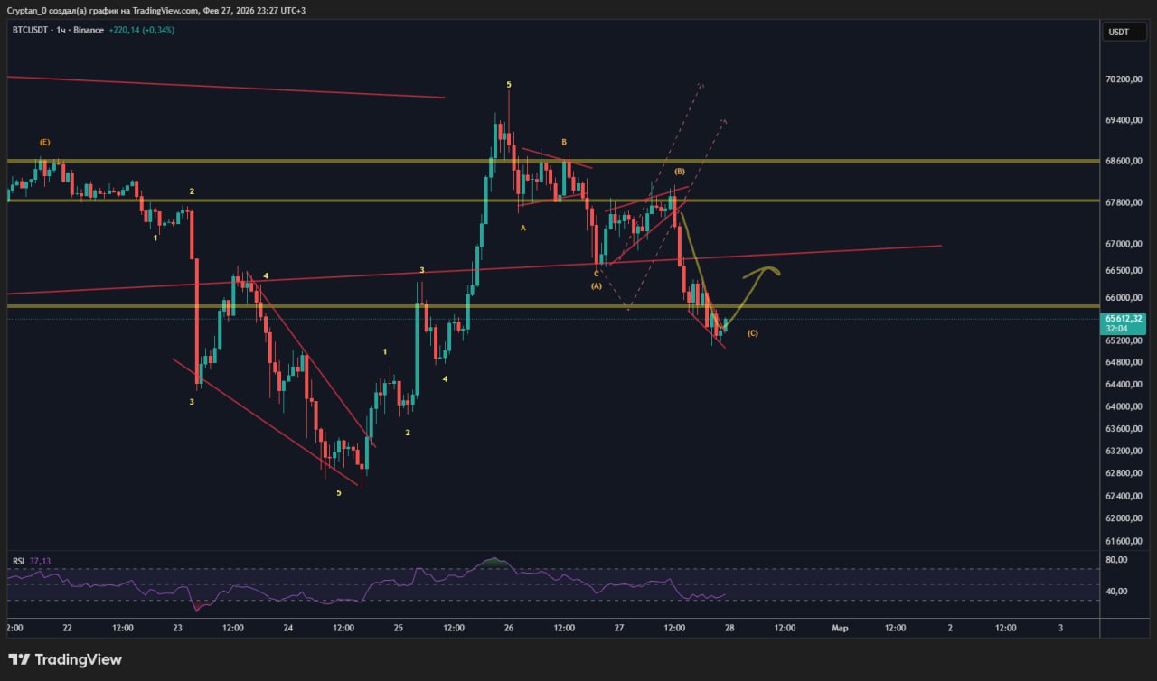Click the 70 200,00 price axis label
The height and width of the screenshot is (681, 1157).
click(1123, 79)
